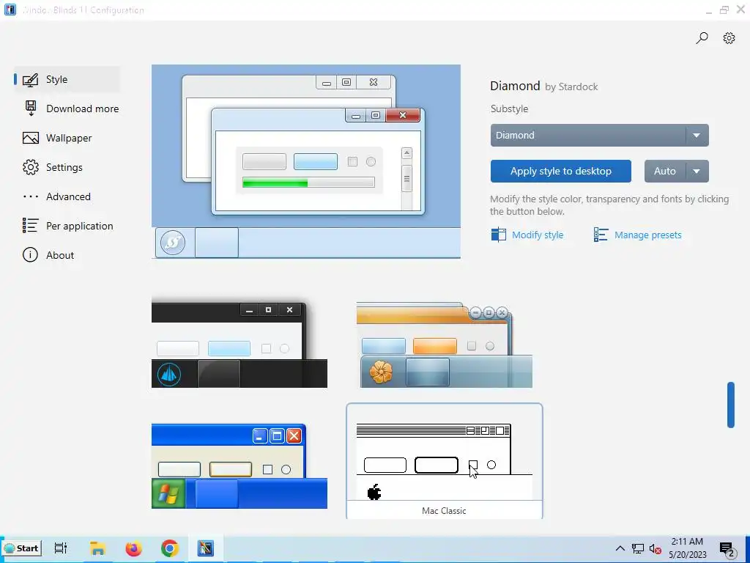Click the by Stardock author text
Viewport: 750px width, 563px height.
571,87
